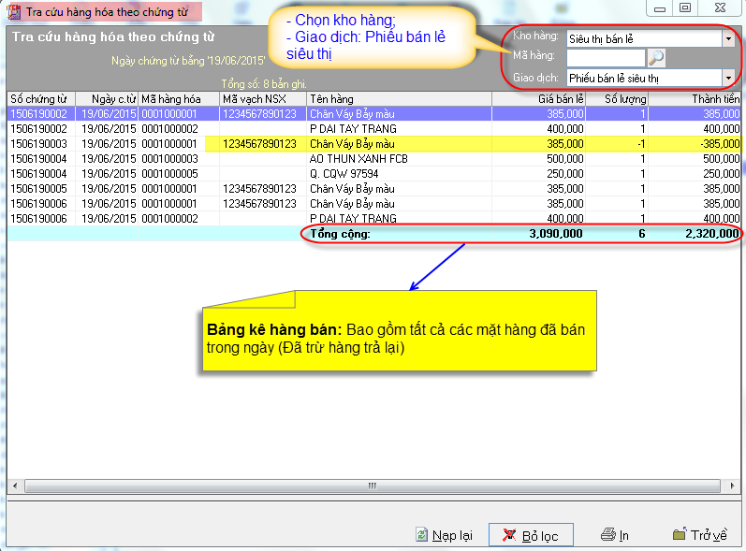Click the Nạp lại reload button
The width and height of the screenshot is (746, 551).
(444, 535)
